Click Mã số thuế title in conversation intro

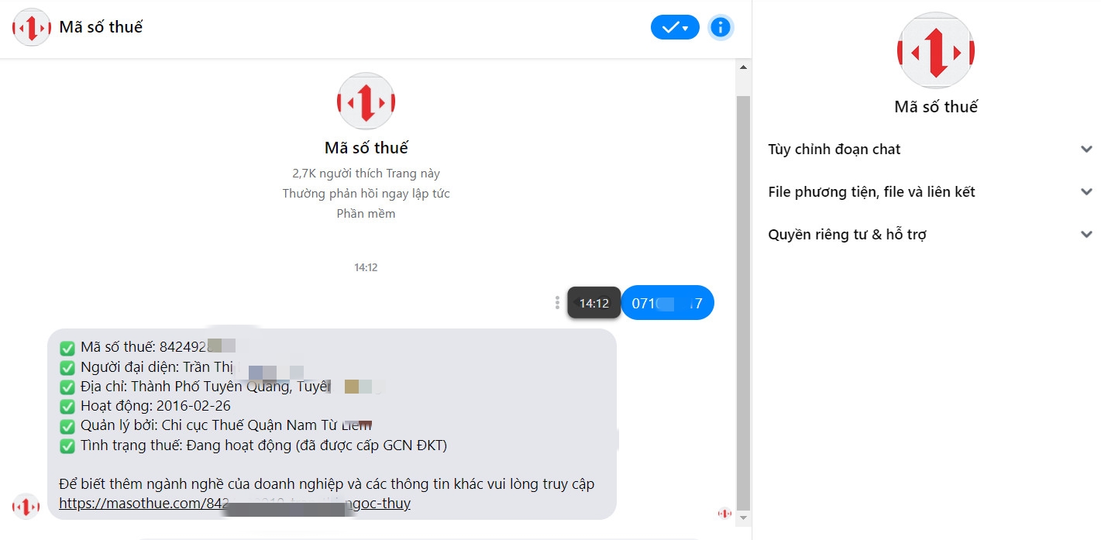366,148
